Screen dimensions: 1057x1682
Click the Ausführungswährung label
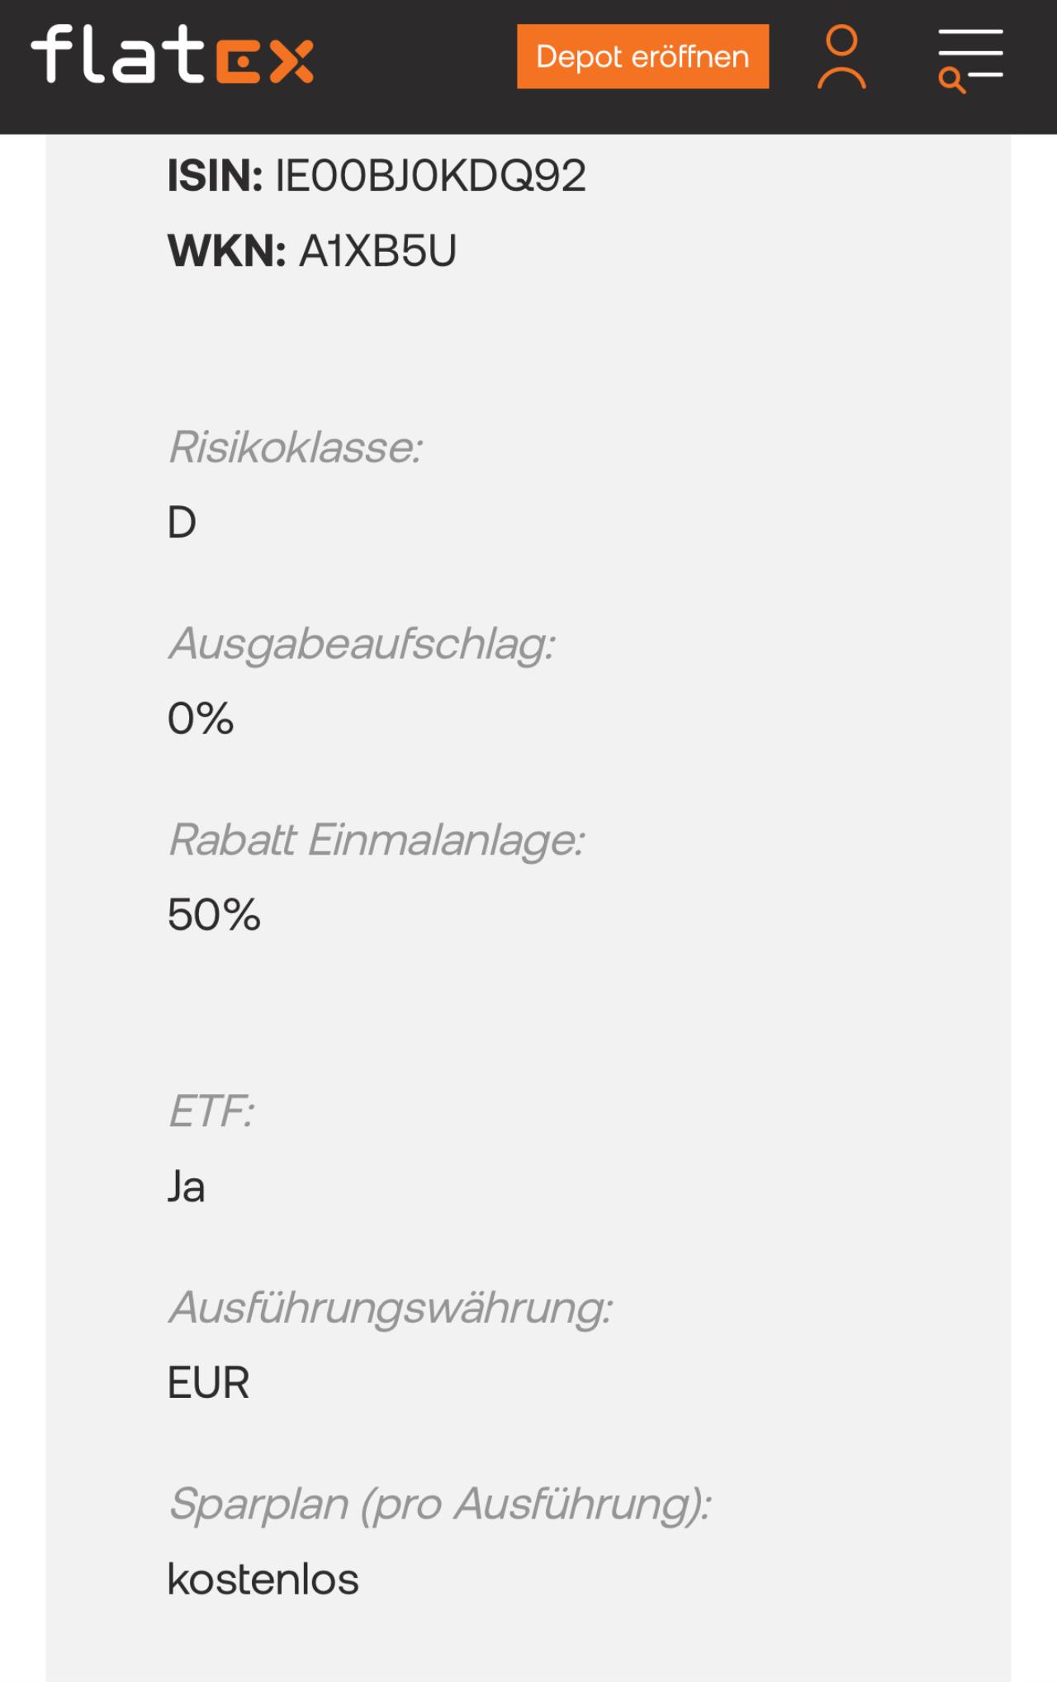391,1308
